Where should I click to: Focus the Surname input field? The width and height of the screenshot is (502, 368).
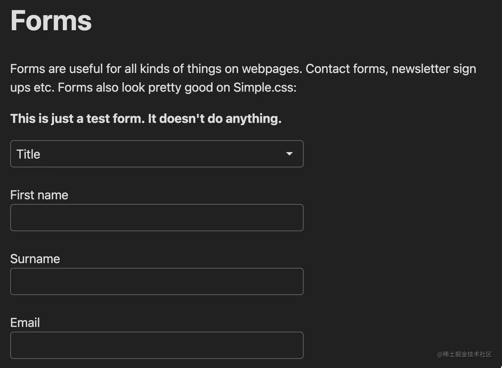click(157, 281)
